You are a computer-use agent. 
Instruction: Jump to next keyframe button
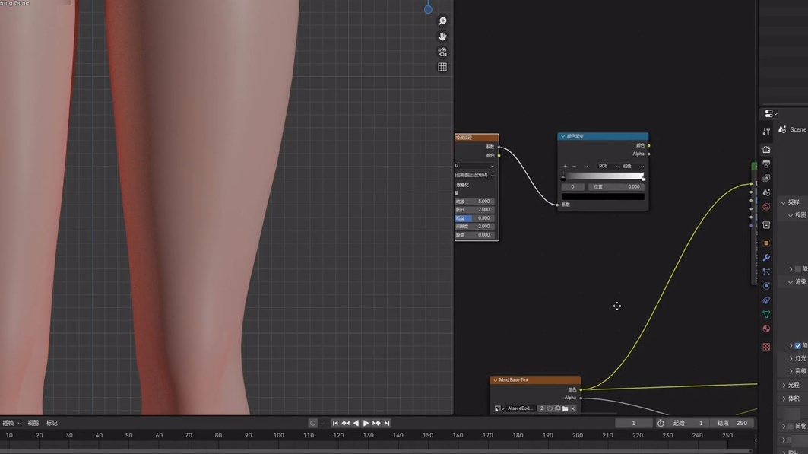(x=376, y=423)
